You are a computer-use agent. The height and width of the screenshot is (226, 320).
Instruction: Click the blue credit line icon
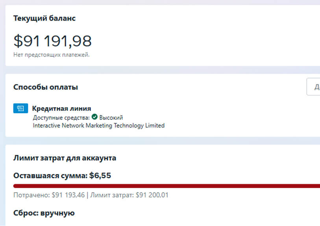20,108
